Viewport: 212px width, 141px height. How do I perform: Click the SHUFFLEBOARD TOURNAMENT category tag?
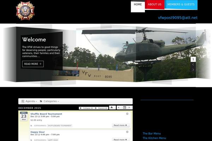(x=60, y=125)
